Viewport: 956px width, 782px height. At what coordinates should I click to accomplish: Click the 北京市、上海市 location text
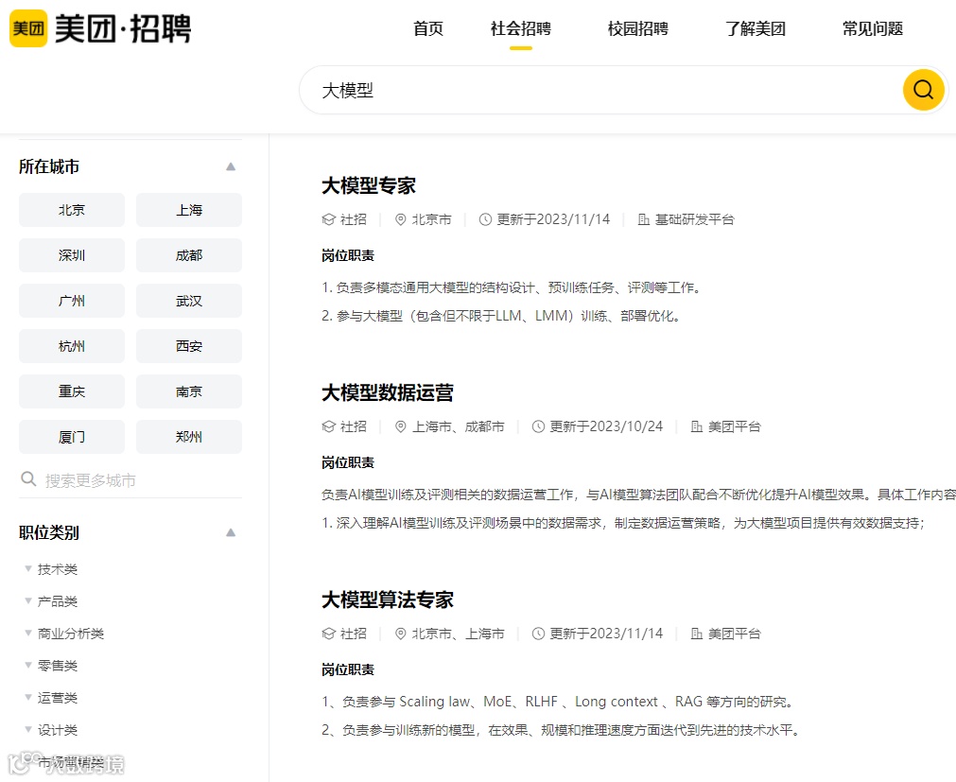pos(459,634)
